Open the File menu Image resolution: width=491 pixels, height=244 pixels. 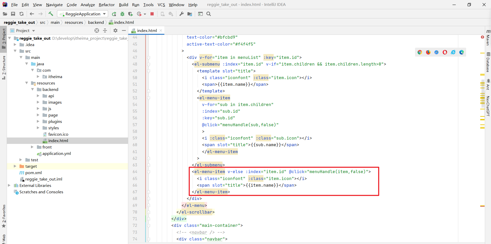[14, 5]
